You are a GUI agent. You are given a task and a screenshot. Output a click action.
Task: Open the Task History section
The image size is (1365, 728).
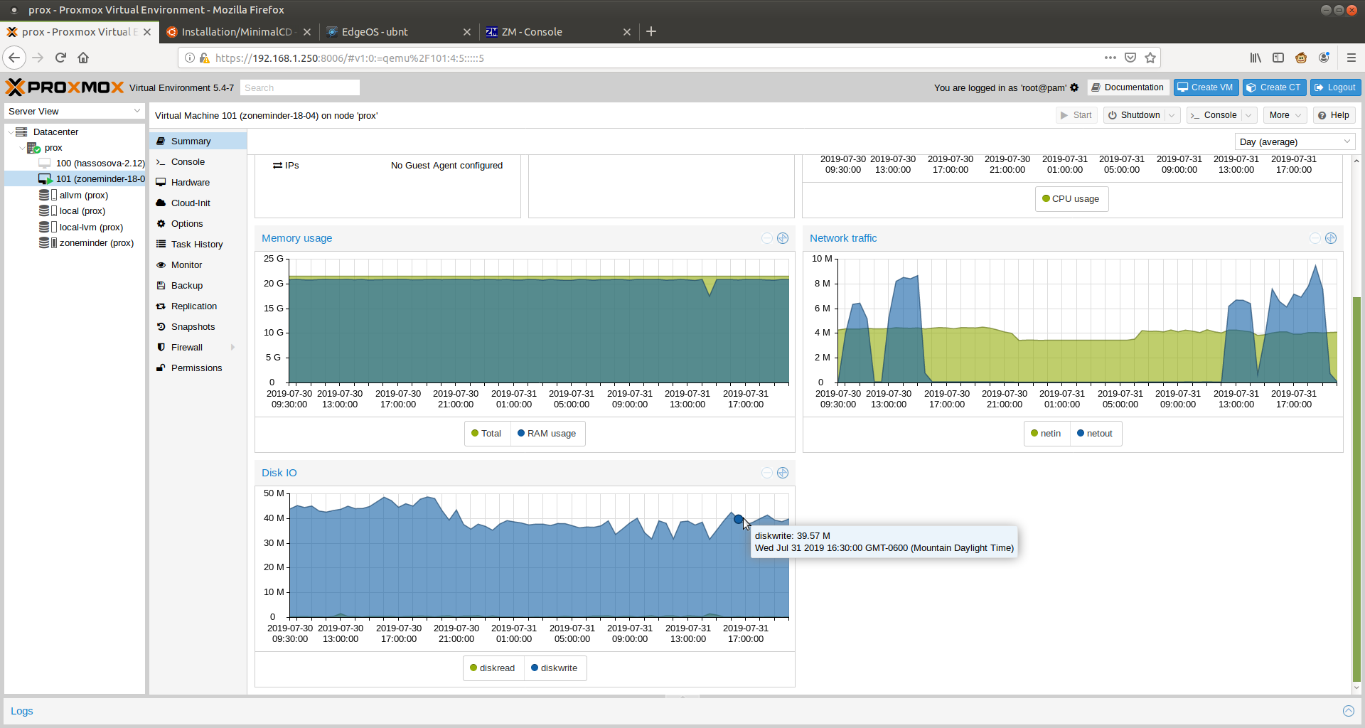click(x=198, y=245)
